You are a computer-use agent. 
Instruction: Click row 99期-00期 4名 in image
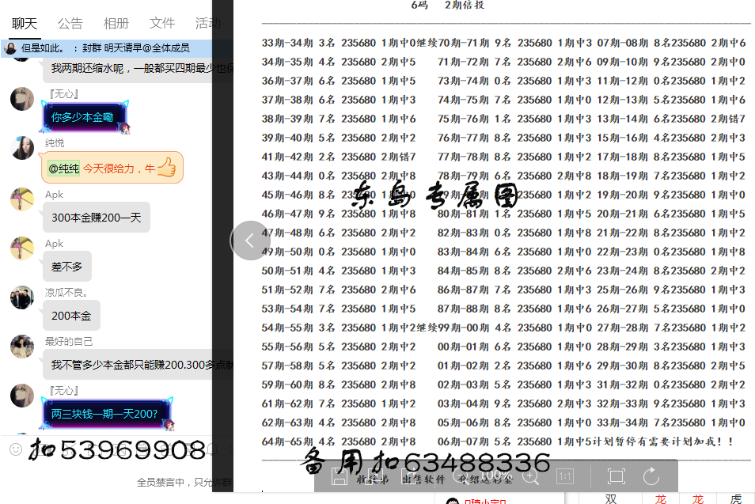coord(514,328)
